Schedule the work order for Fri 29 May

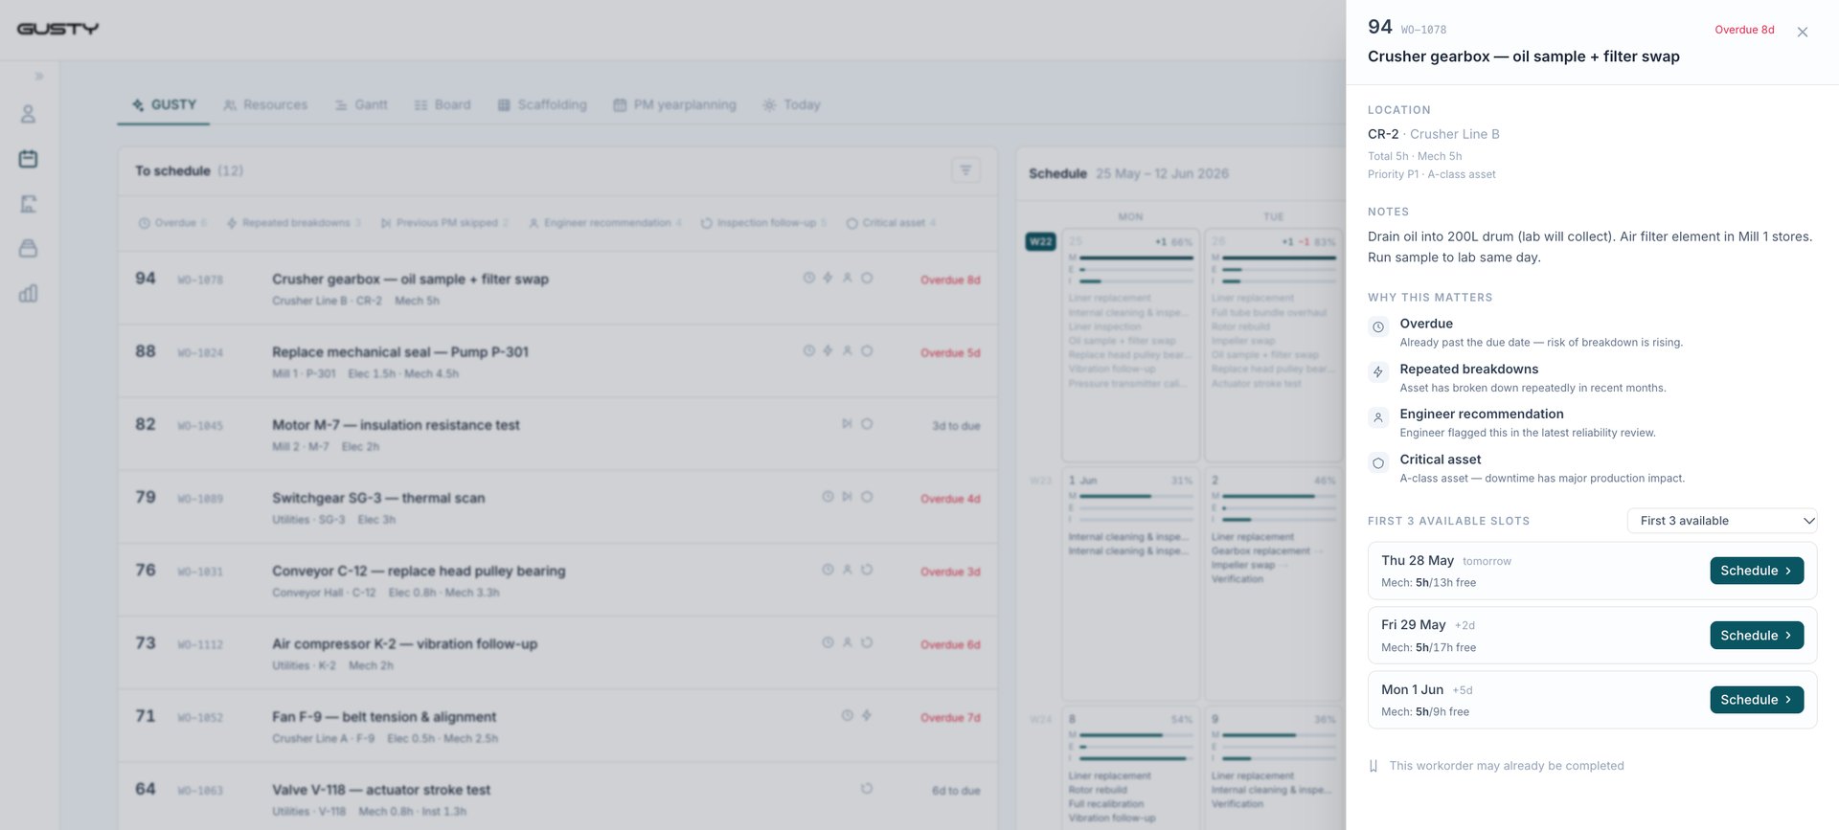[1757, 636]
